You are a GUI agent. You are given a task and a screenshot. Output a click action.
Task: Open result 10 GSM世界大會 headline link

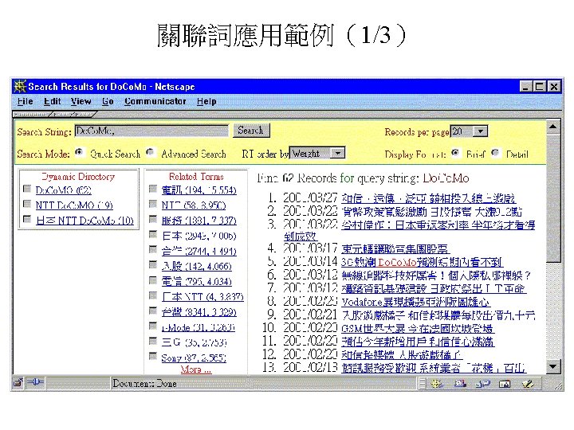tap(418, 328)
